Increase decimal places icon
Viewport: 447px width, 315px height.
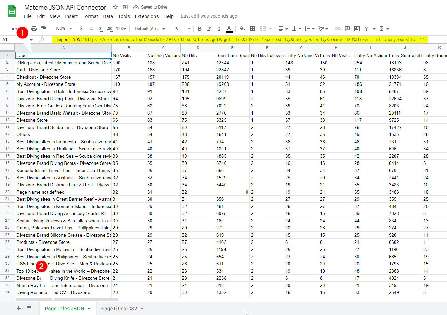(110, 29)
